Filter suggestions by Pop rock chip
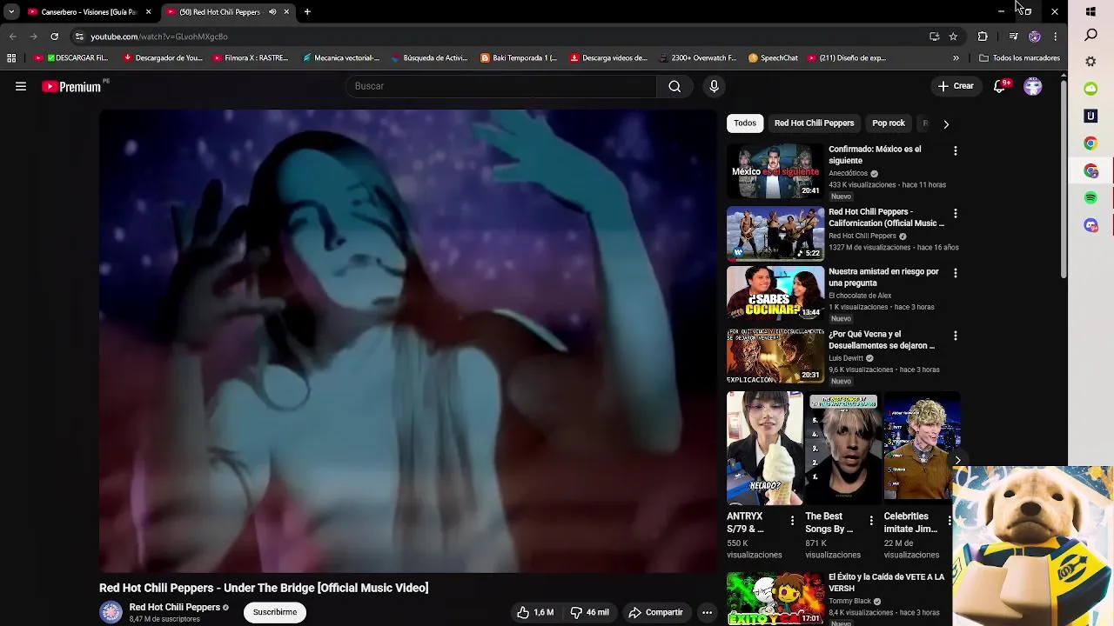Image resolution: width=1114 pixels, height=626 pixels. [x=889, y=123]
